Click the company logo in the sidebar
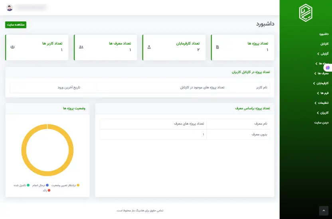This screenshot has height=219, width=332. (306, 12)
